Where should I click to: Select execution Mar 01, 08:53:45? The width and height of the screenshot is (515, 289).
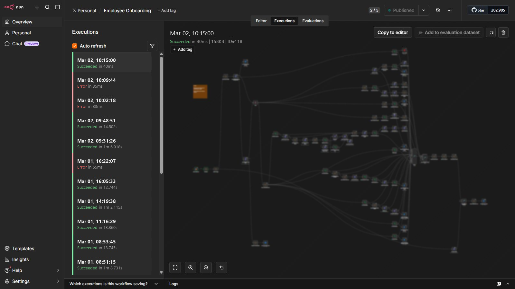pos(112,244)
